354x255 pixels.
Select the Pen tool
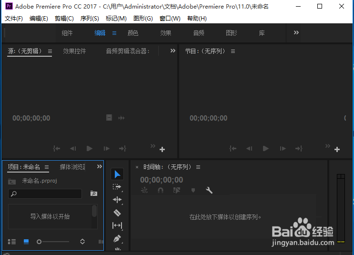pos(117,238)
